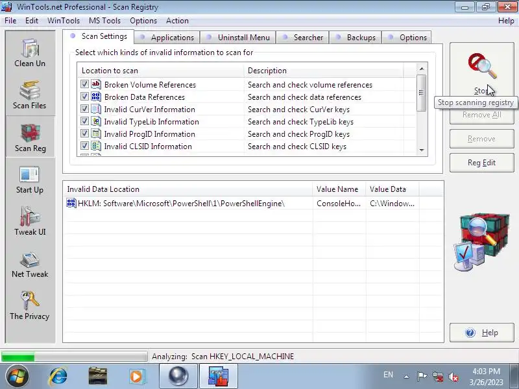
Task: Open the Scan Files tool
Action: [30, 95]
